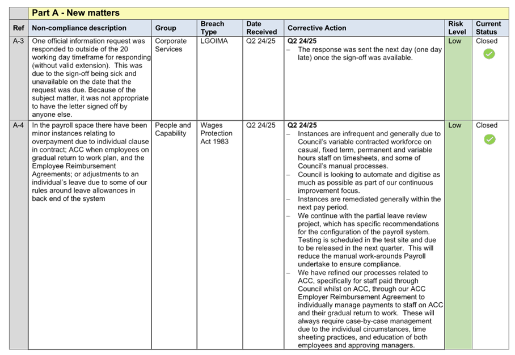This screenshot has width=515, height=355.
Task: Click the green checkmark icon in row A-3
Action: pos(489,54)
